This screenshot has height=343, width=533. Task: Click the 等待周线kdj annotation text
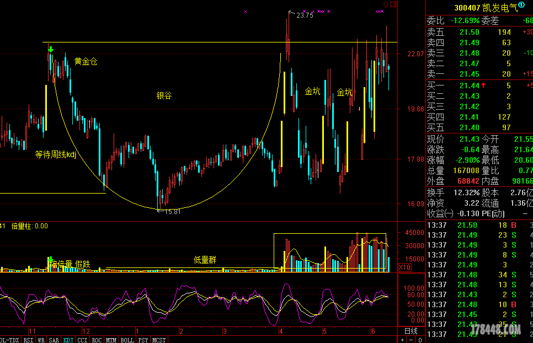[55, 154]
